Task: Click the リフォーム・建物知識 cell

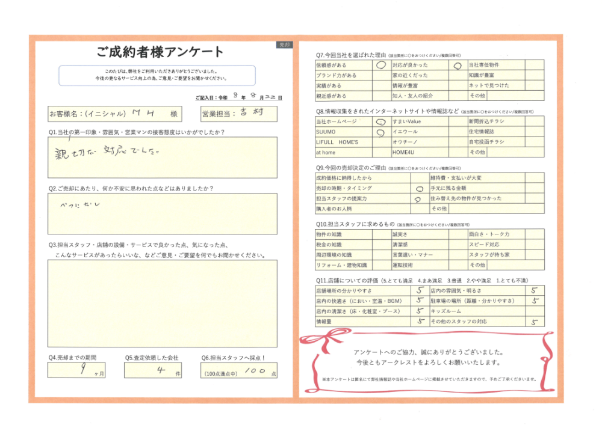Action: [344, 265]
